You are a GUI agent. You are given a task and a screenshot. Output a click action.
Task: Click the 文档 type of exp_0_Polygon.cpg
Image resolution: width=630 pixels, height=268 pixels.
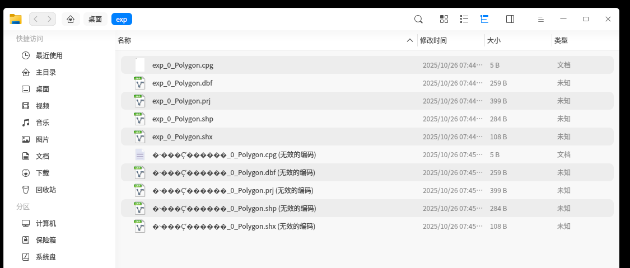(564, 65)
